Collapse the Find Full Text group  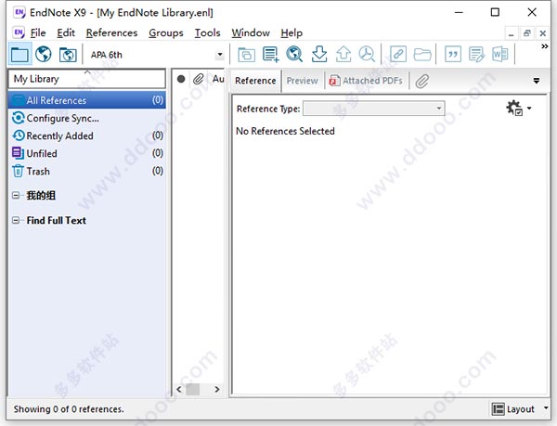[16, 221]
